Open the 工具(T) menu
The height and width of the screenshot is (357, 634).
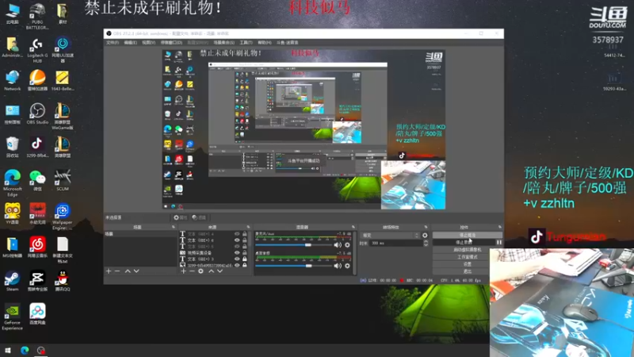tap(246, 43)
